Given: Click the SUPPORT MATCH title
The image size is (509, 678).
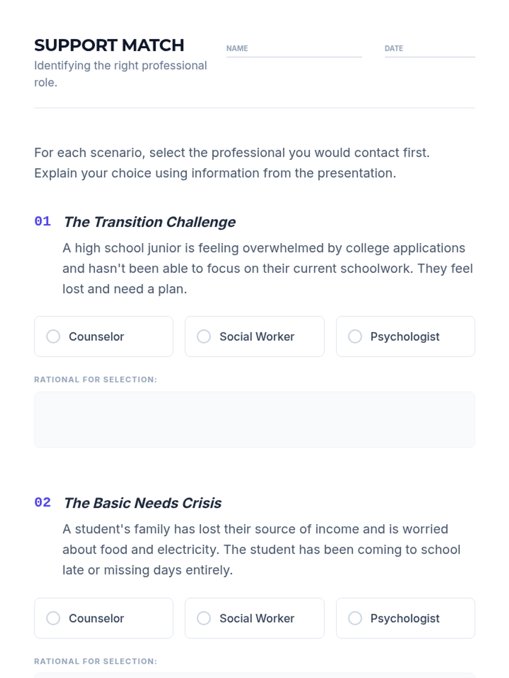Looking at the screenshot, I should 109,45.
